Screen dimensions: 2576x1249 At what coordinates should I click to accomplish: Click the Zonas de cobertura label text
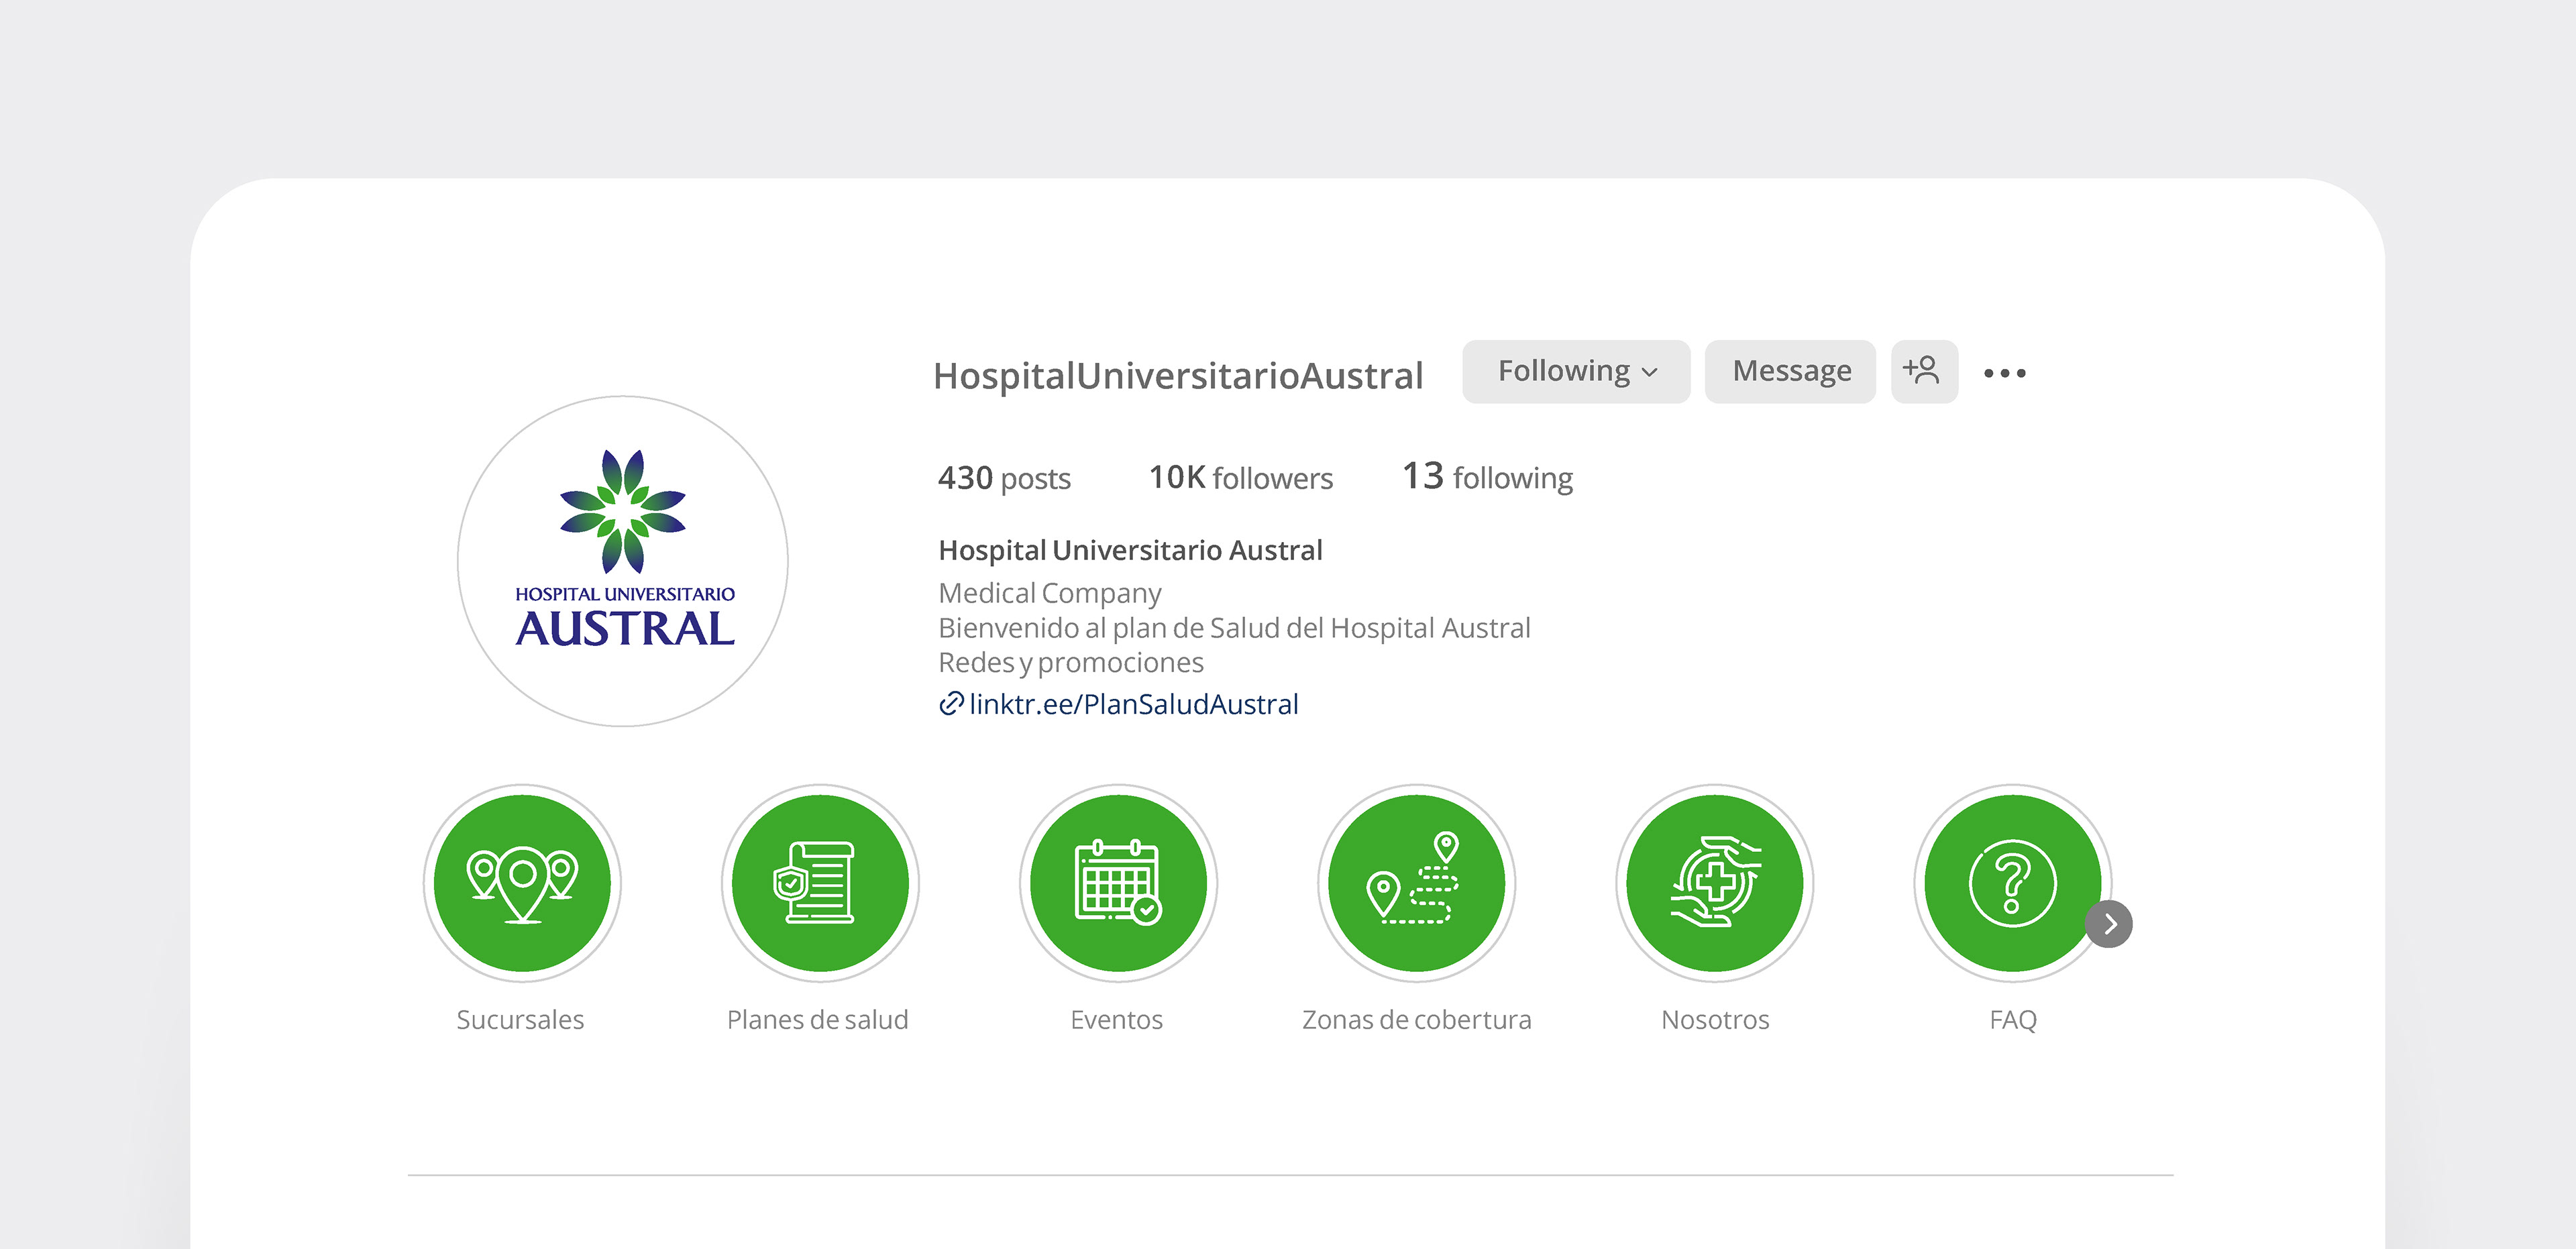1415,1019
